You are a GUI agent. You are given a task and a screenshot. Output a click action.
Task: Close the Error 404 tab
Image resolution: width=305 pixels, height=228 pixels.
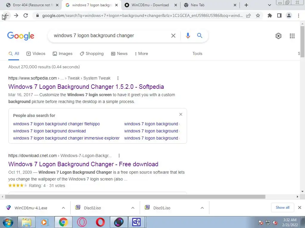[57, 5]
